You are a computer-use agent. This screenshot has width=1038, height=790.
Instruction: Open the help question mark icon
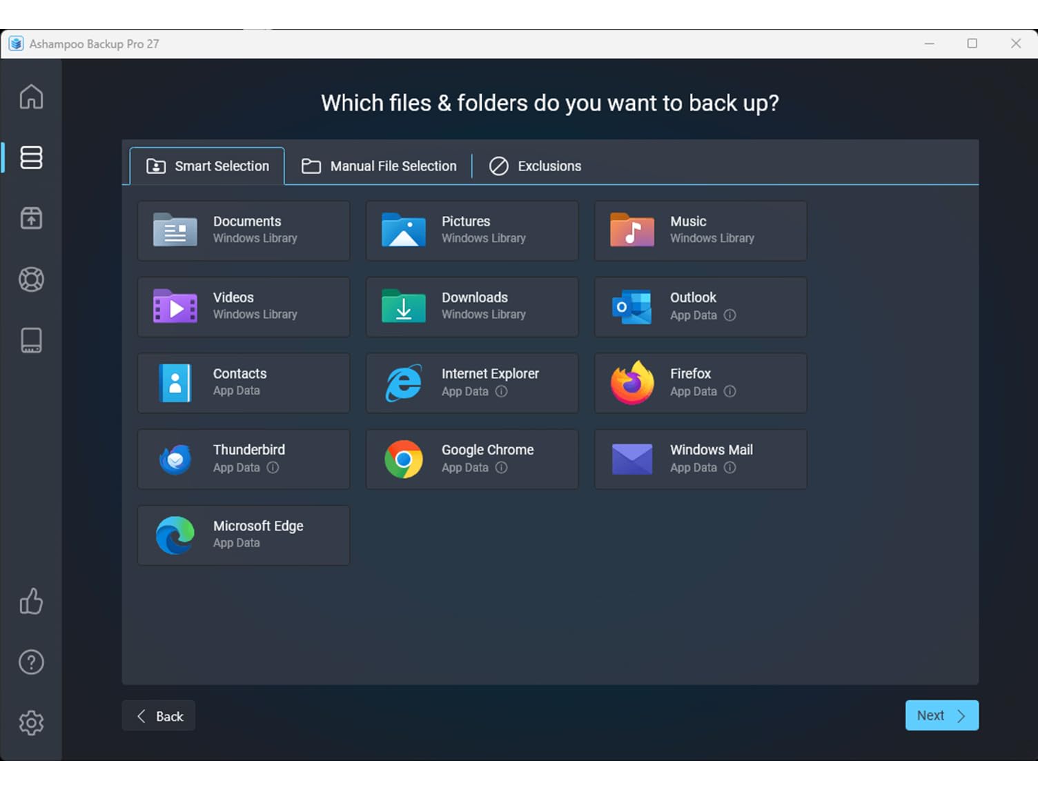[31, 662]
